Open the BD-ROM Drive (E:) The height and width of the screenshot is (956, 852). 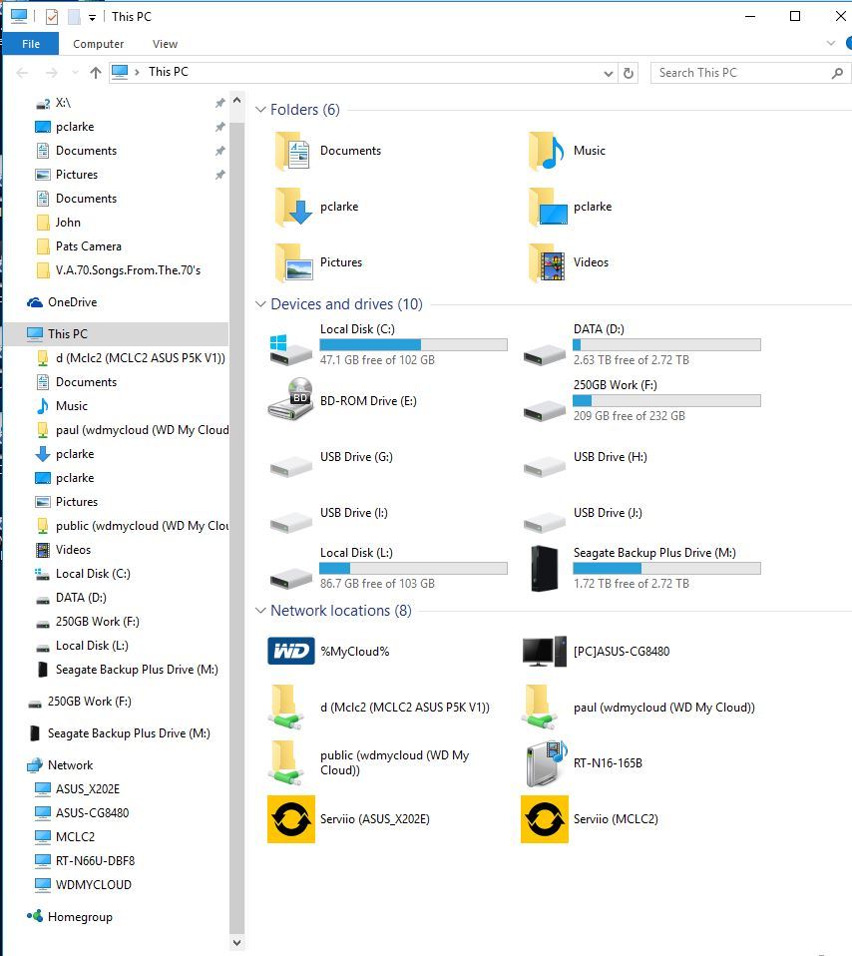click(342, 400)
